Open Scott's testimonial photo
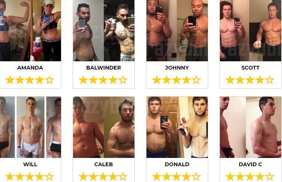Image resolution: width=282 pixels, height=182 pixels. point(250,30)
